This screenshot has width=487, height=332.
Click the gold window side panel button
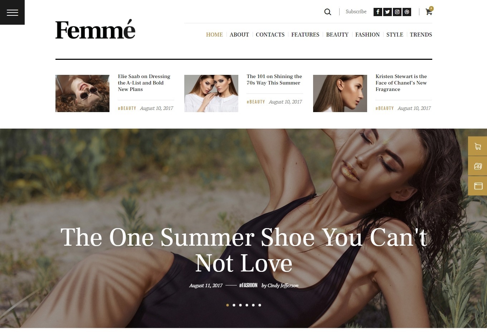tap(477, 186)
